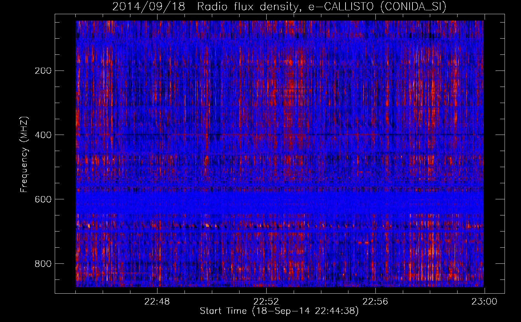Click the 800 frequency tick label
The image size is (521, 322).
43,264
